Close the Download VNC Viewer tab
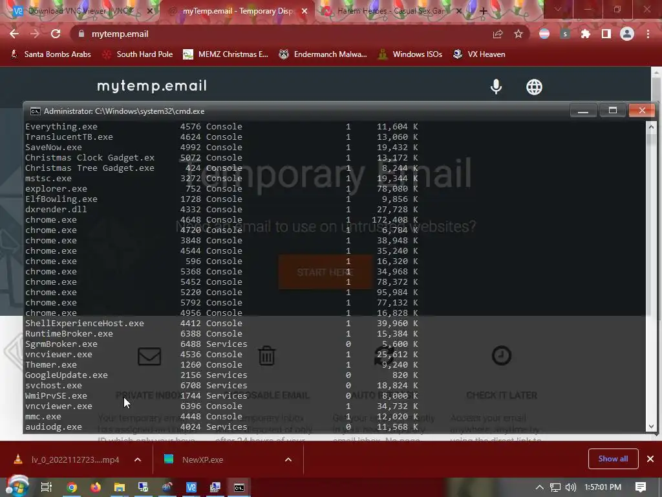This screenshot has height=497, width=662. (149, 12)
